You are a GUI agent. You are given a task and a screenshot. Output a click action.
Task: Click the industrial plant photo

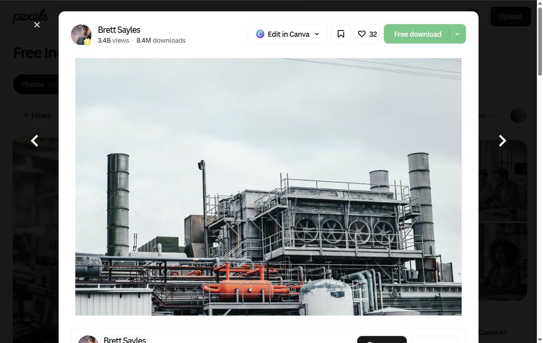269,187
